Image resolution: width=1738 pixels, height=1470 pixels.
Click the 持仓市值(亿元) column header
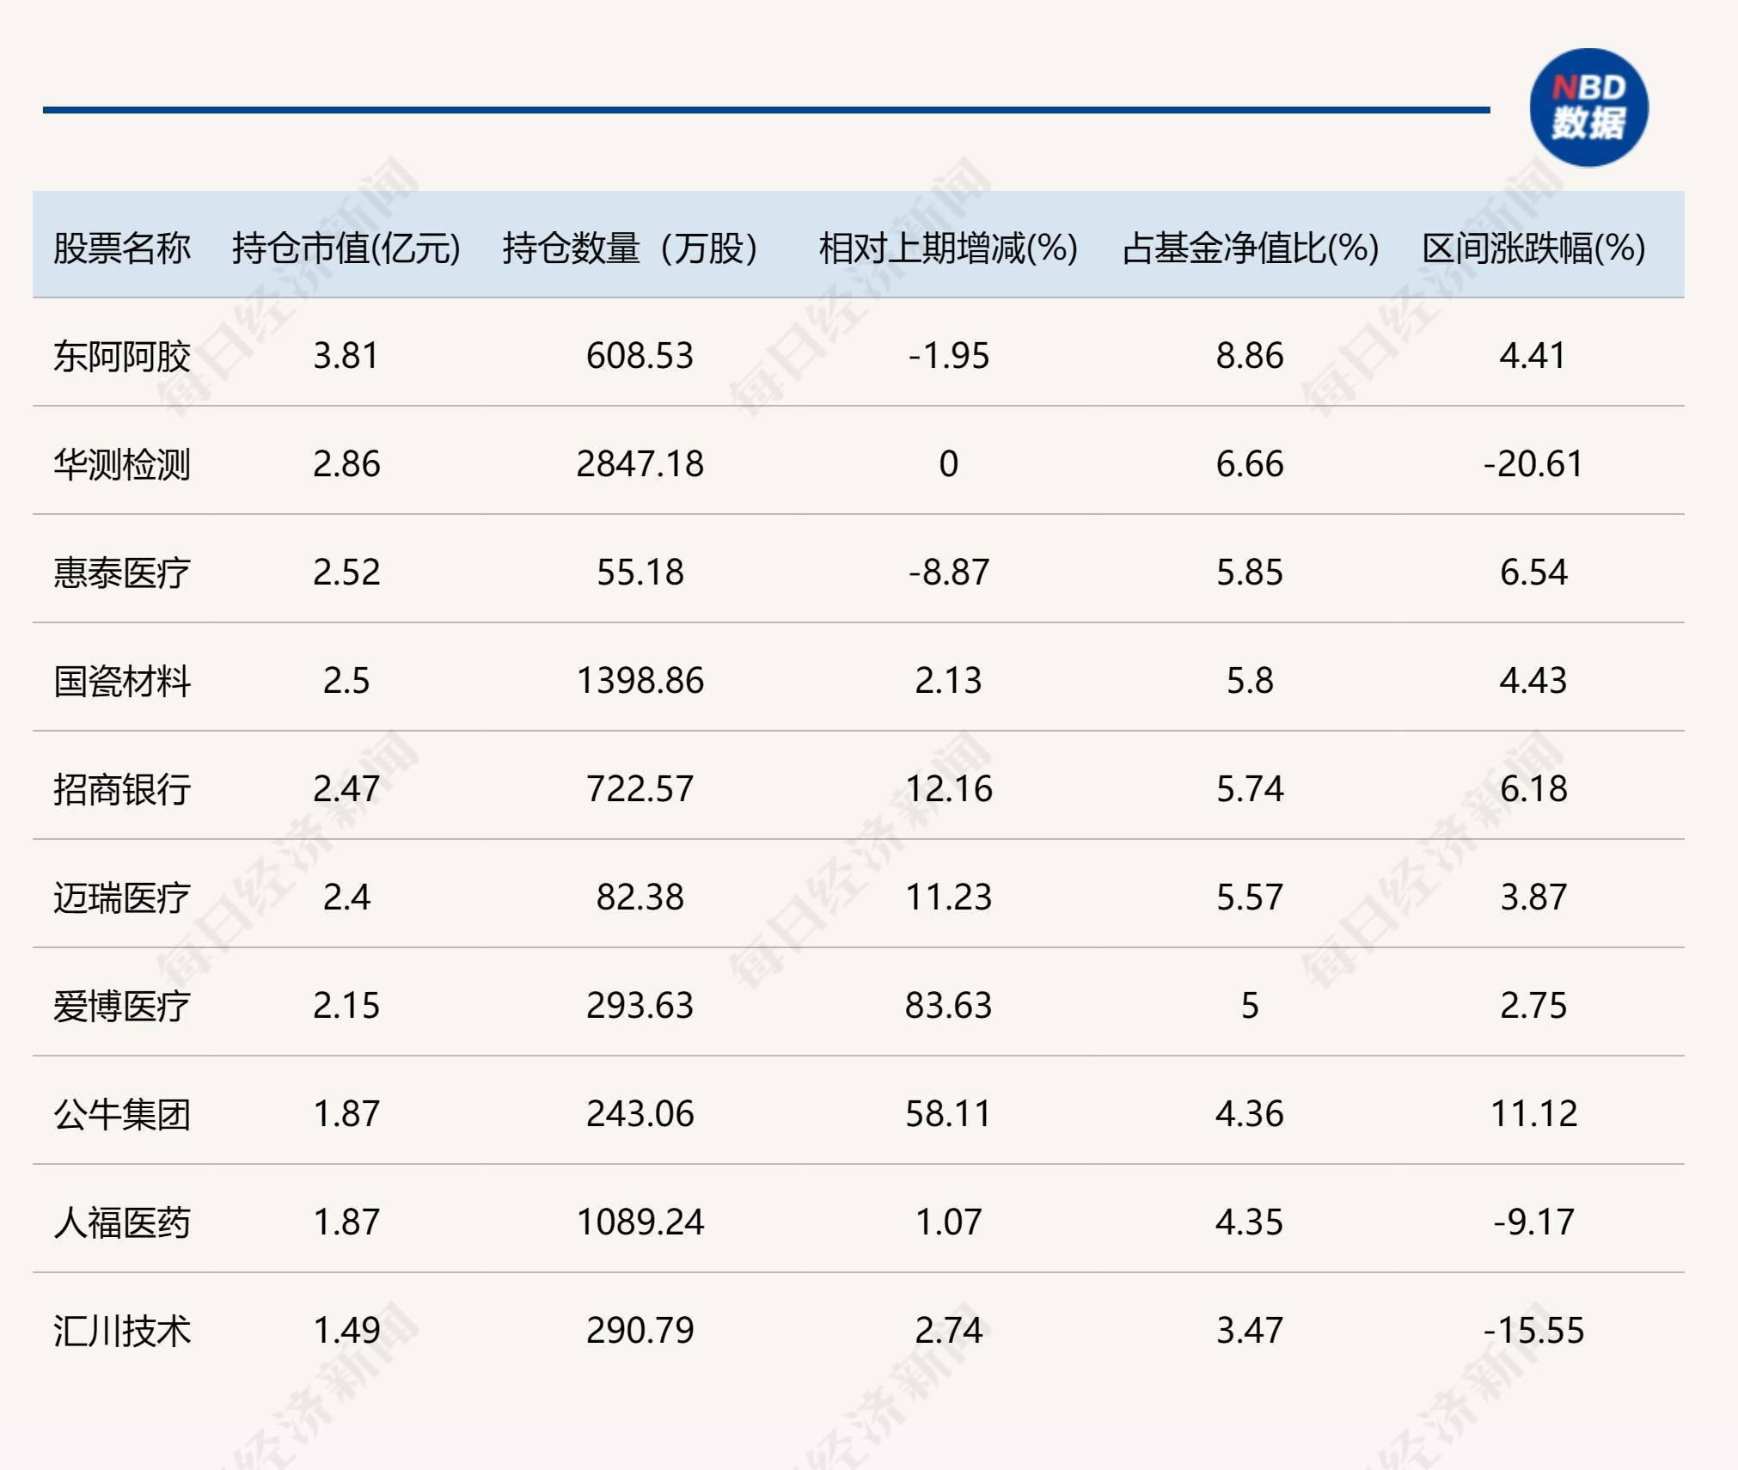[x=346, y=248]
